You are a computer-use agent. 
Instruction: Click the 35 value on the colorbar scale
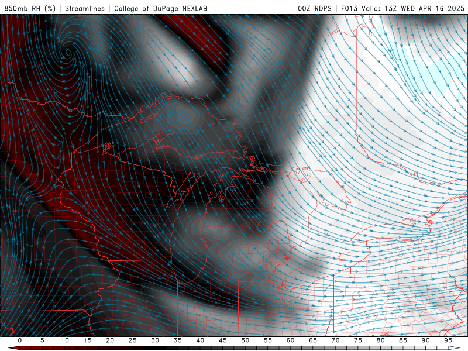178,340
